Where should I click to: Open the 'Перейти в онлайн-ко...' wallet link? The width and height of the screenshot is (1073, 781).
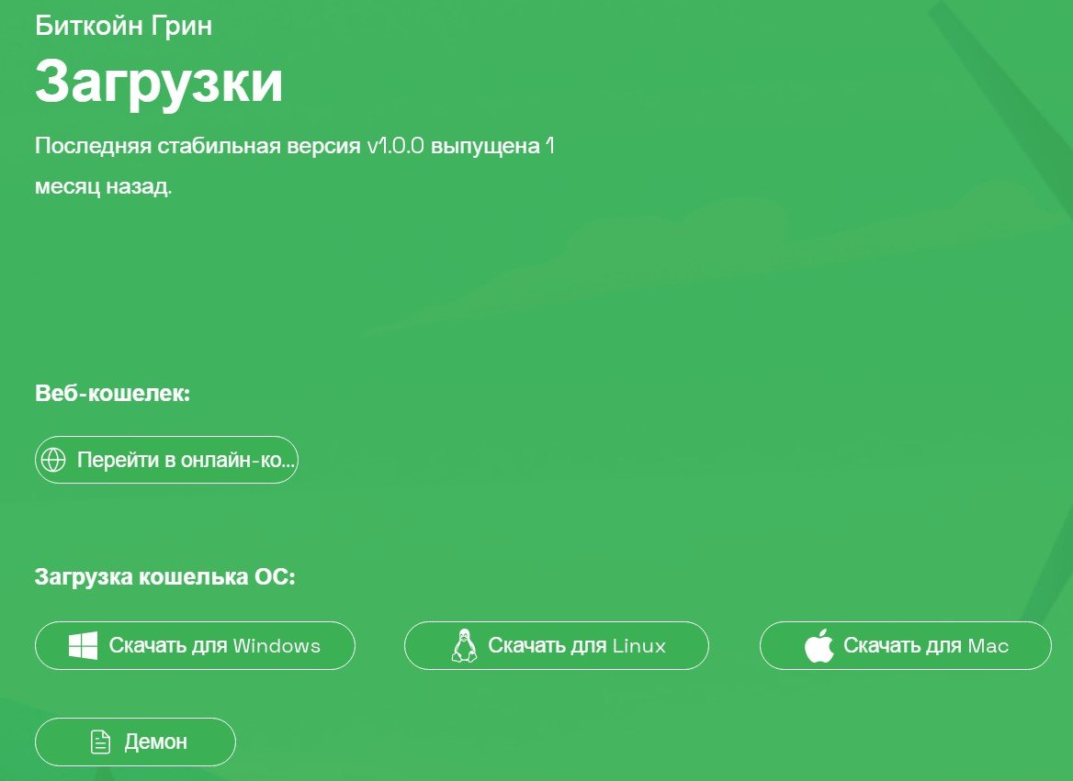[166, 460]
